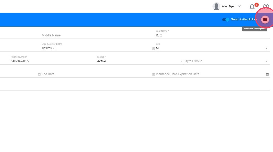
Task: Open the notifications bell
Action: (252, 7)
